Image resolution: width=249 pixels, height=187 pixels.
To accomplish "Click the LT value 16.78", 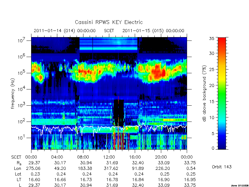I will click(112, 180).
